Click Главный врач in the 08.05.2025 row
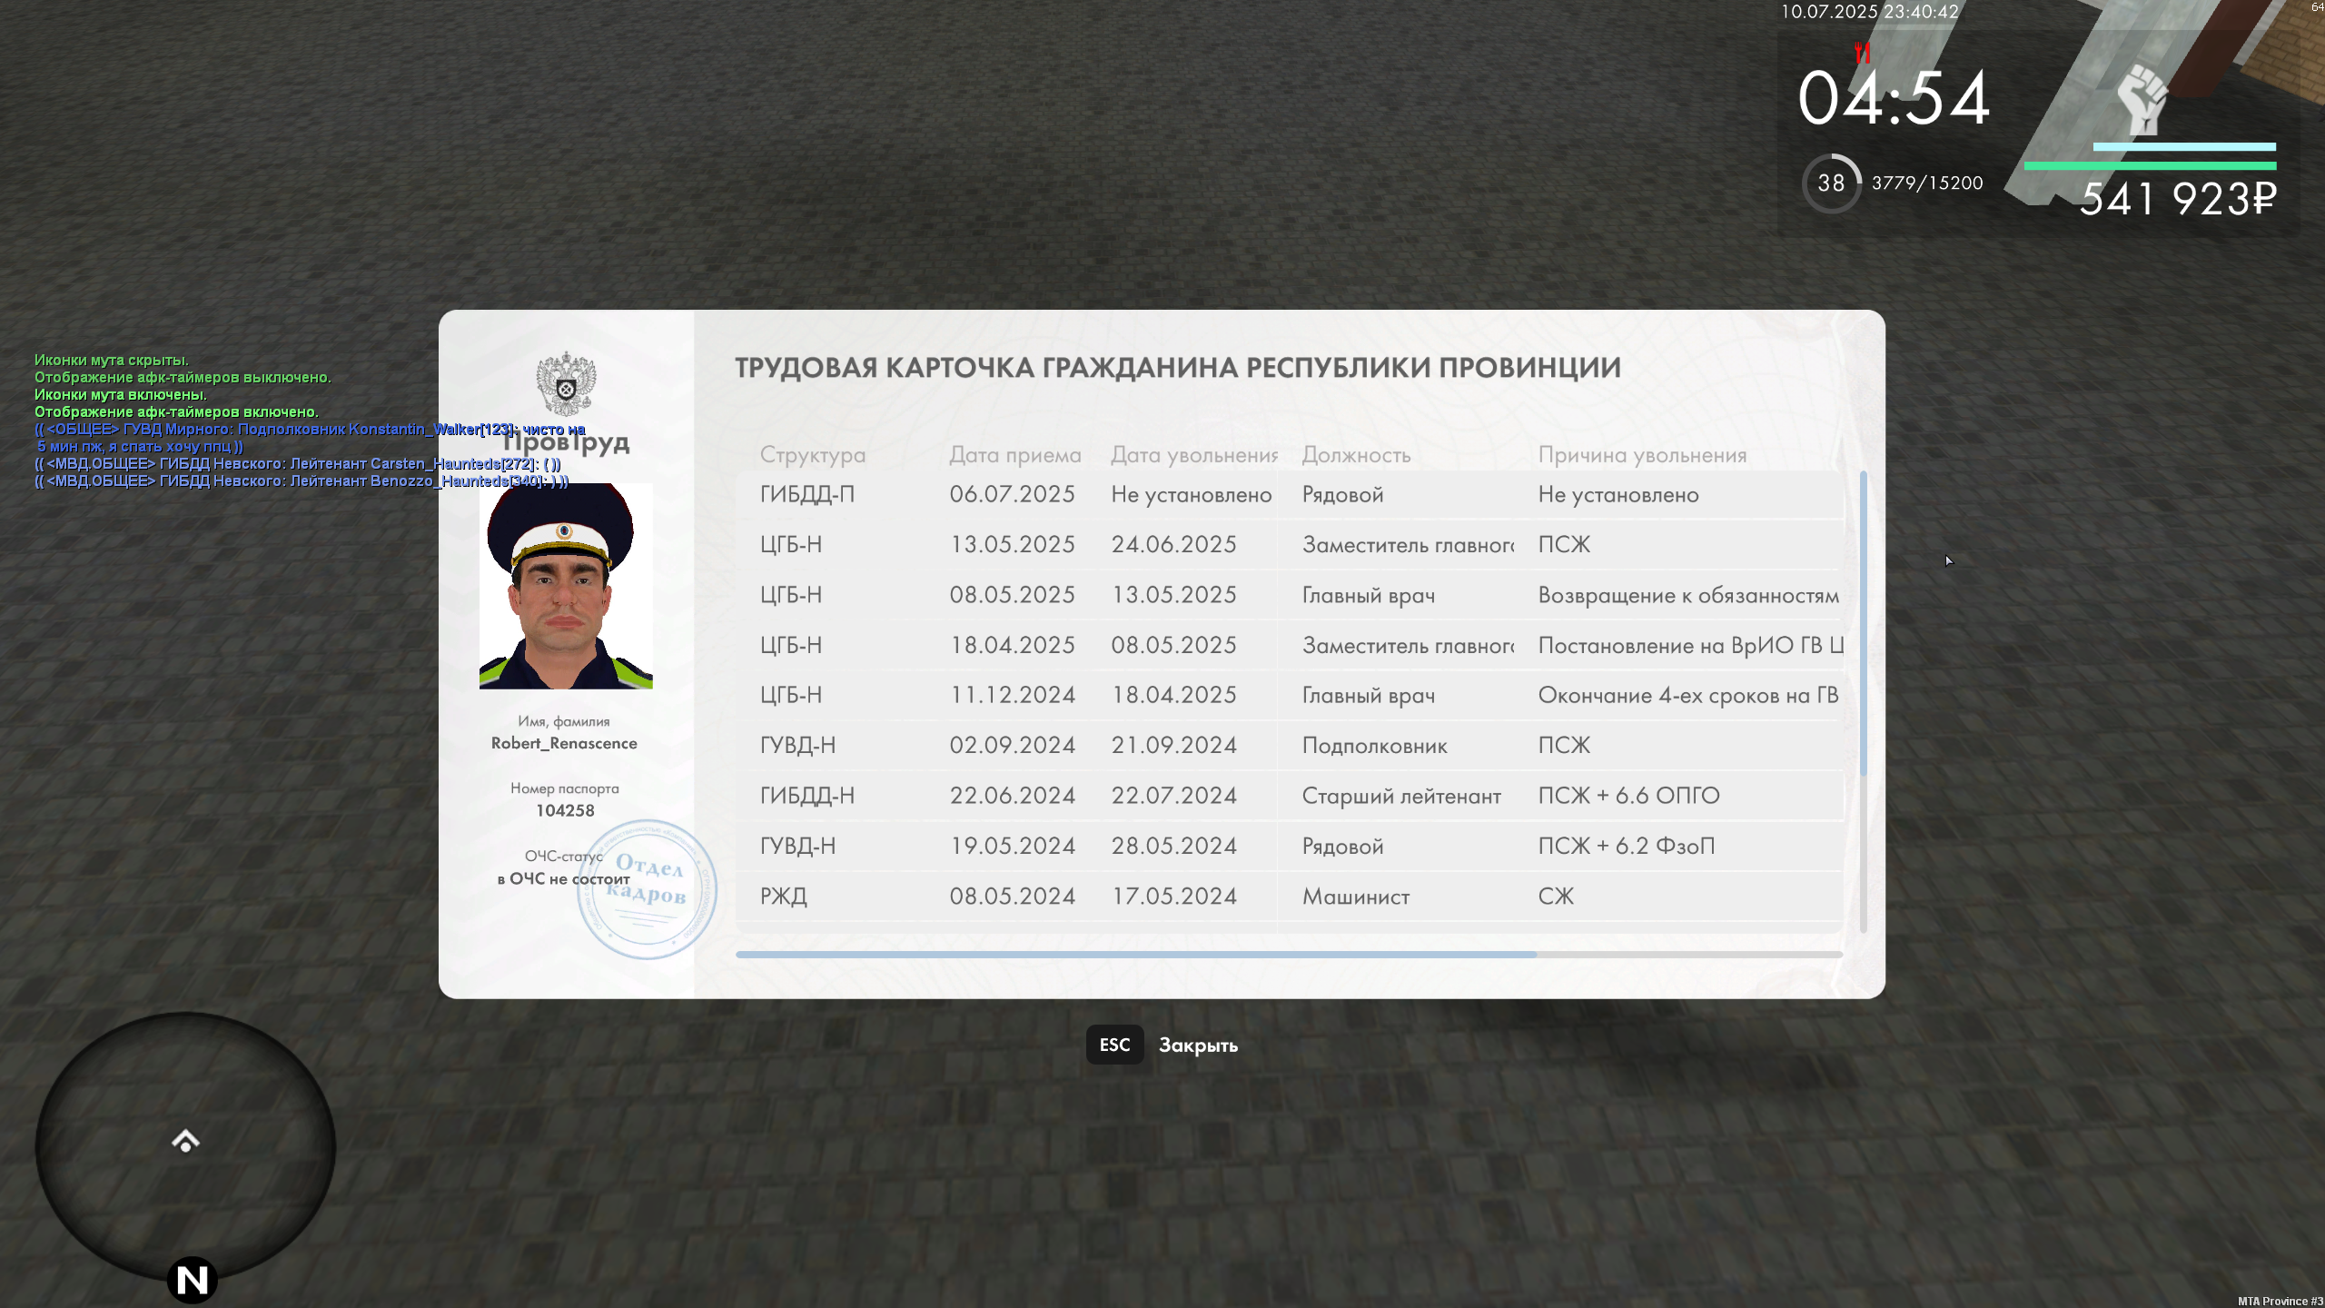This screenshot has height=1308, width=2325. [1369, 596]
